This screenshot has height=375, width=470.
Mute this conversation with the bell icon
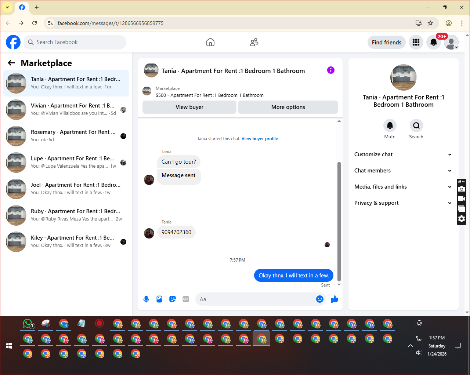click(390, 125)
